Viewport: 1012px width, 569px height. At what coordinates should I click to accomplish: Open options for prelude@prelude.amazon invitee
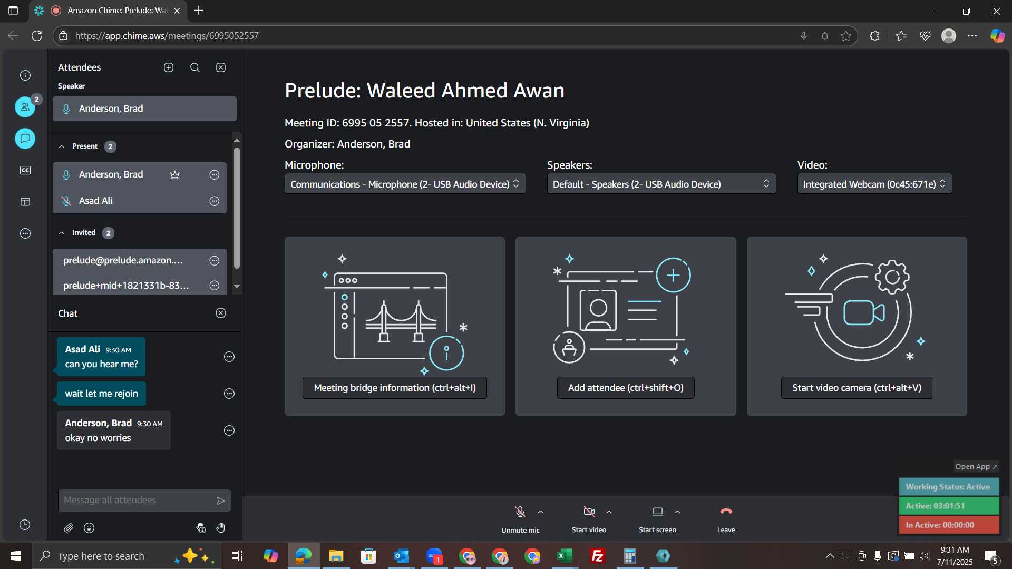215,261
